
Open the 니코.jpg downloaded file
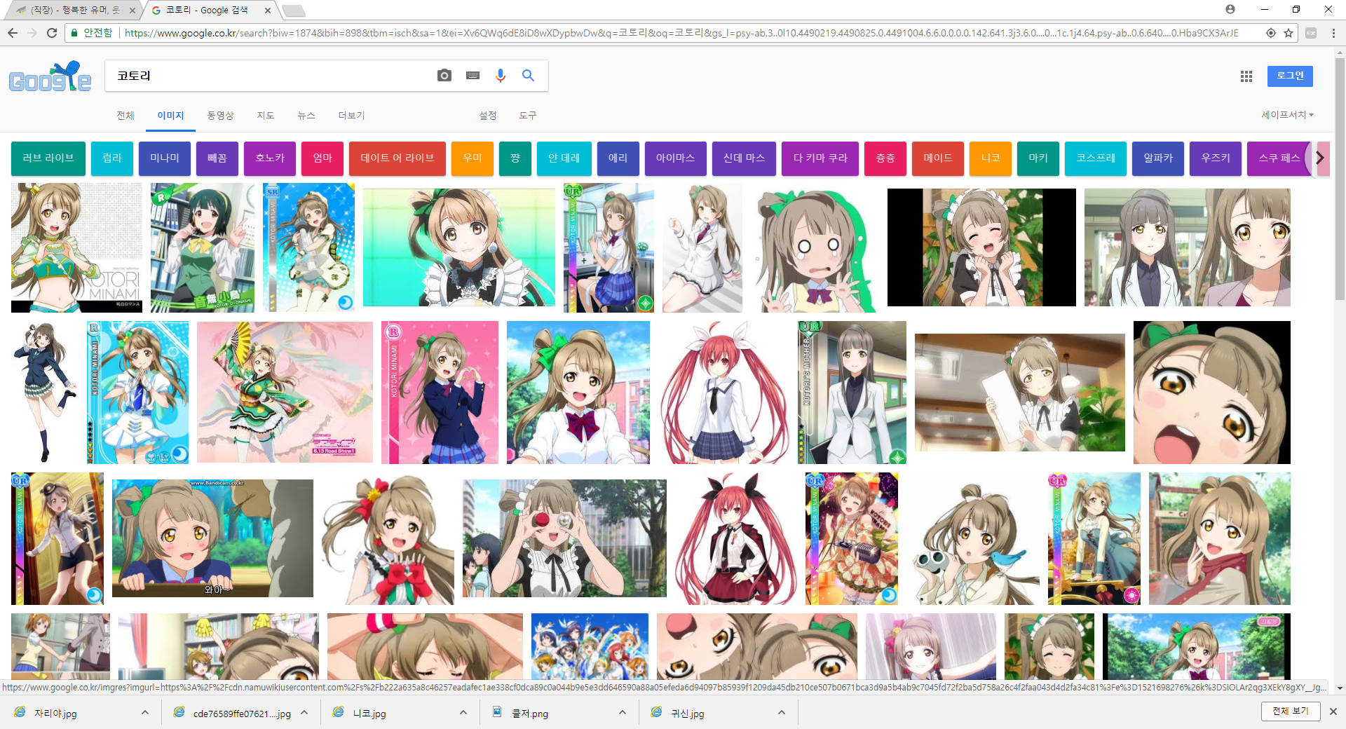(x=369, y=714)
